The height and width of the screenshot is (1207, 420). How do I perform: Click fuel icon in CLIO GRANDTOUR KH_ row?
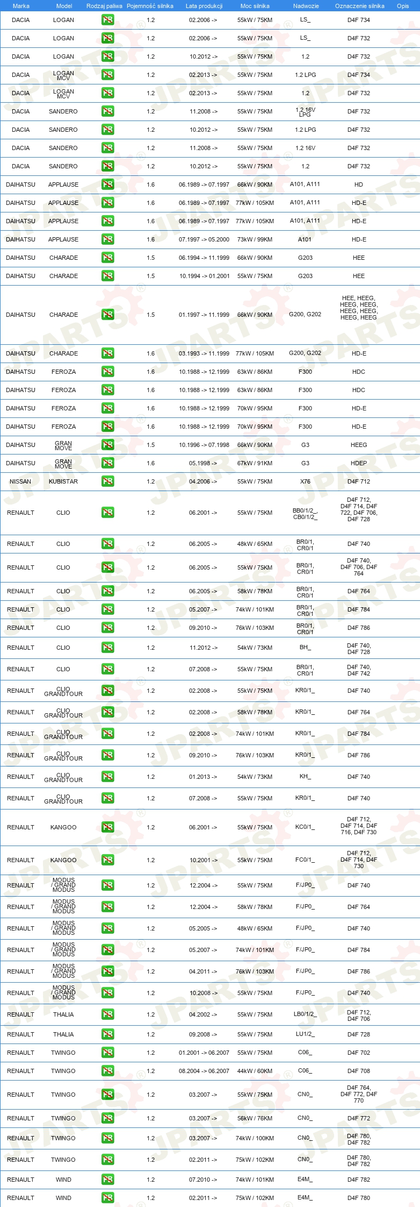(x=107, y=777)
